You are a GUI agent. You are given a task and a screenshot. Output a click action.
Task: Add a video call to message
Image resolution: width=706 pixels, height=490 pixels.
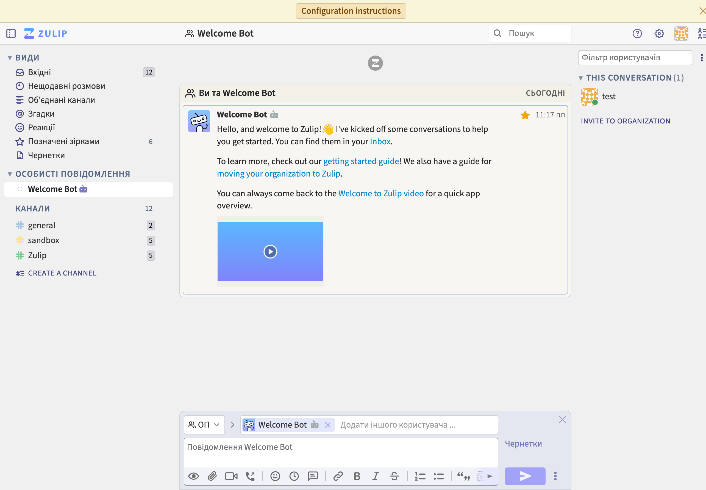(x=231, y=476)
